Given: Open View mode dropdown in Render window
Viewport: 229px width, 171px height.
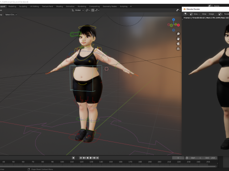Looking at the screenshot, I should point(195,14).
